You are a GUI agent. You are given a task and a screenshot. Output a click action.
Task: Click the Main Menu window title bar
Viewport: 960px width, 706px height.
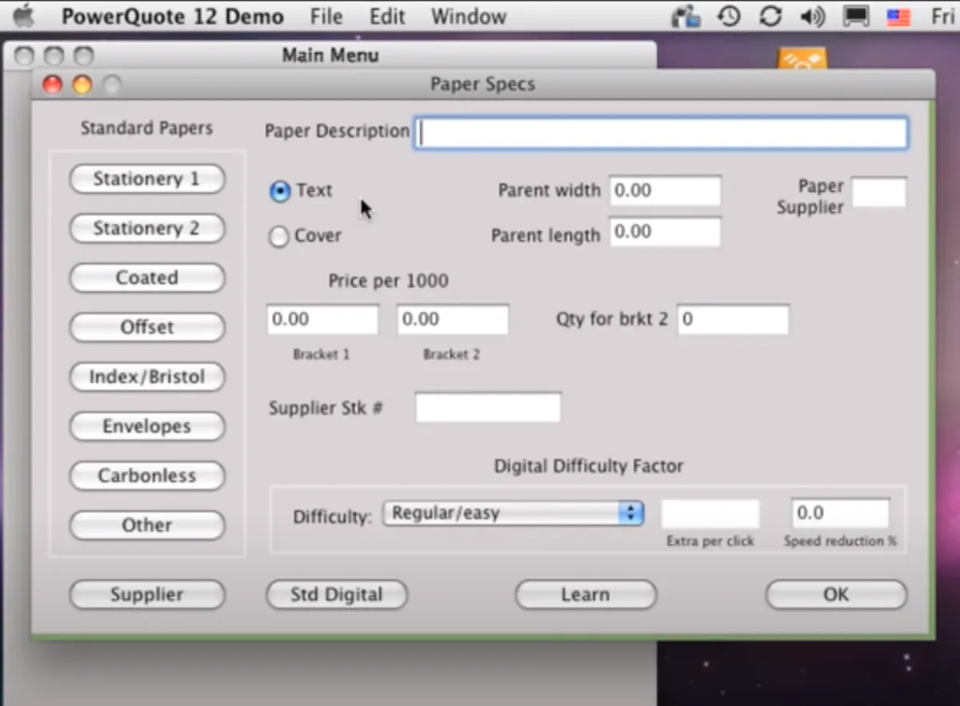click(330, 55)
